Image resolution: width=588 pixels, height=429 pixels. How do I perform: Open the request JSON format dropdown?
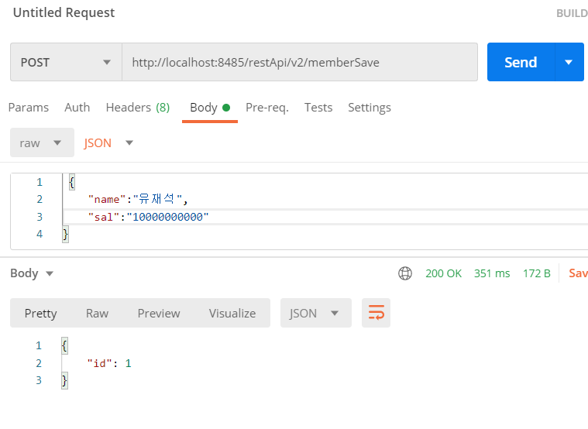pos(108,142)
